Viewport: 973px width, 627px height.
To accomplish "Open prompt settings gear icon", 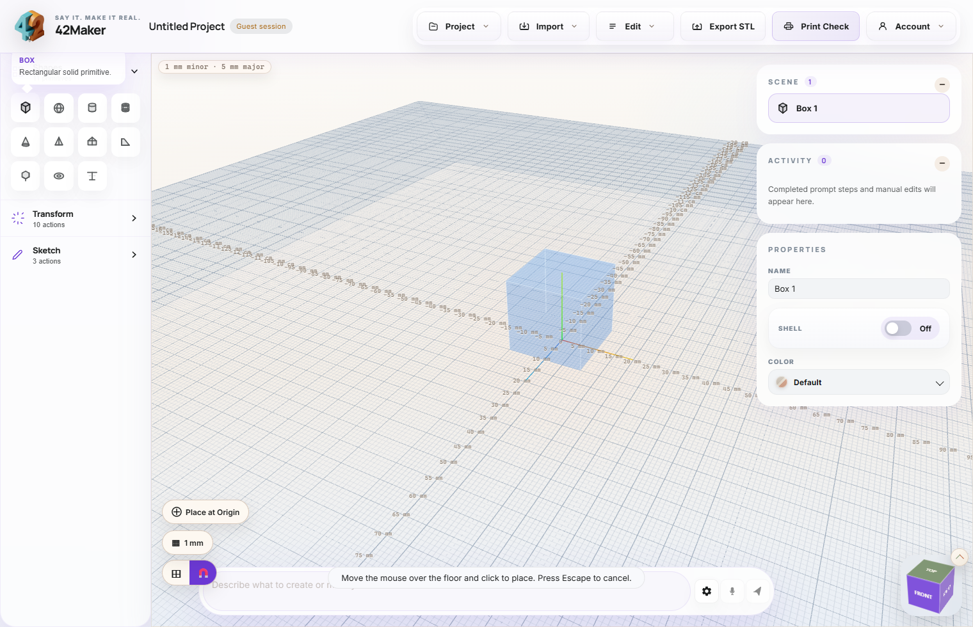I will click(707, 591).
